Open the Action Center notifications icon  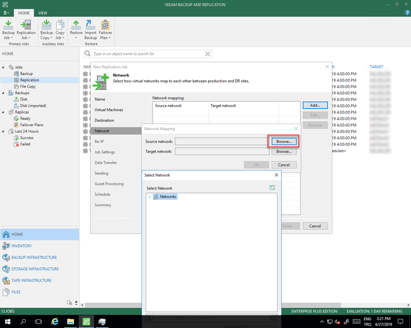[x=400, y=322]
